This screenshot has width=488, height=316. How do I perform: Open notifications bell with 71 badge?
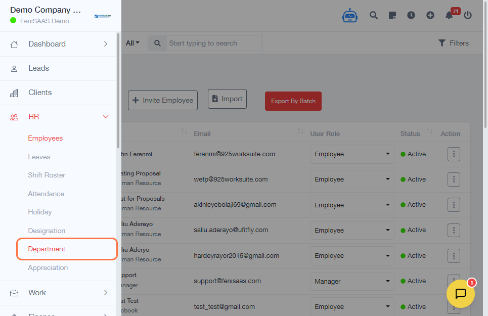(x=449, y=15)
